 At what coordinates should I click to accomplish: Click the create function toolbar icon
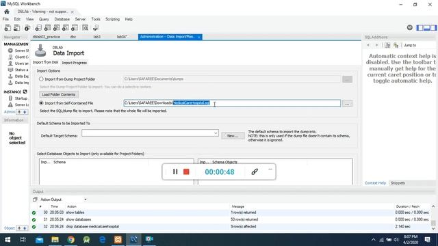(75, 27)
